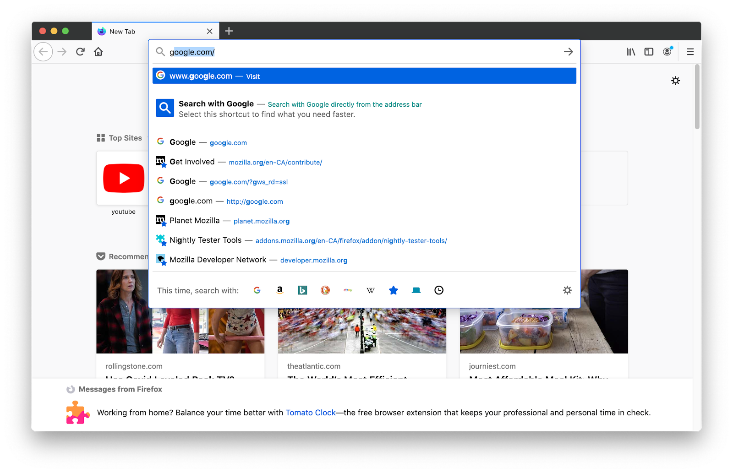733x473 pixels.
Task: Select the Bookmarks star search shortcut
Action: pos(394,290)
